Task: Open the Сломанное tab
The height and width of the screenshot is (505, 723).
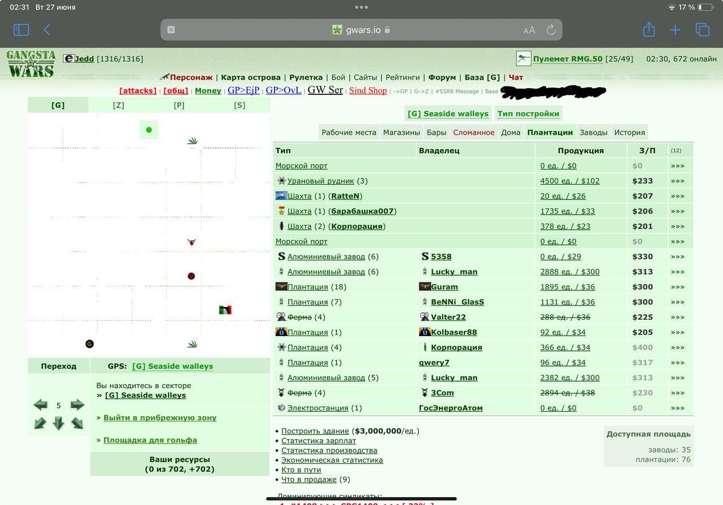Action: point(474,132)
